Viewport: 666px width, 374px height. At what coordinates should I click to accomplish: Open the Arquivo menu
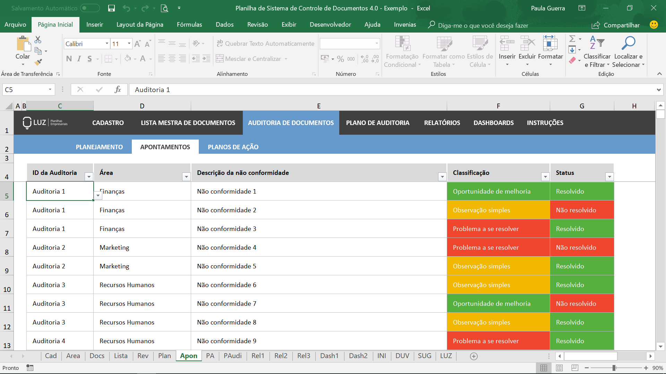[15, 25]
